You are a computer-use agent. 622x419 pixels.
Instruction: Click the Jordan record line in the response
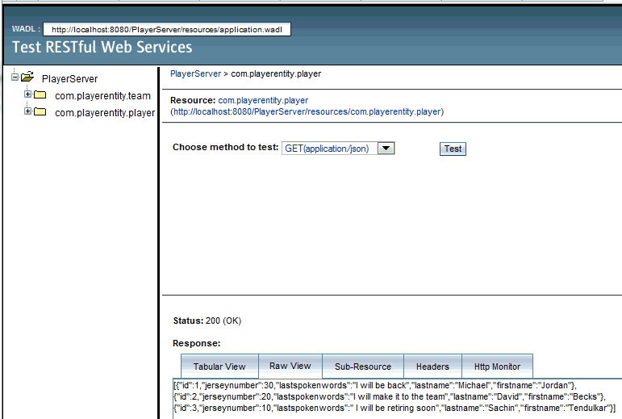[375, 385]
